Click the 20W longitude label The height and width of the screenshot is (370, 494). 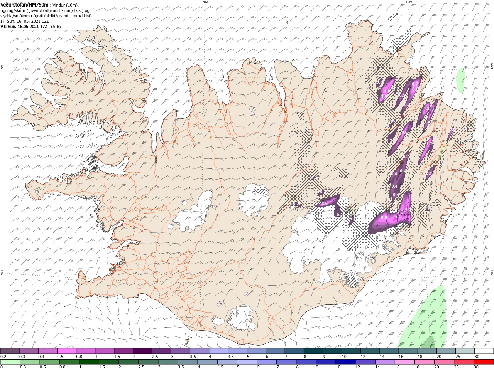tap(205, 2)
